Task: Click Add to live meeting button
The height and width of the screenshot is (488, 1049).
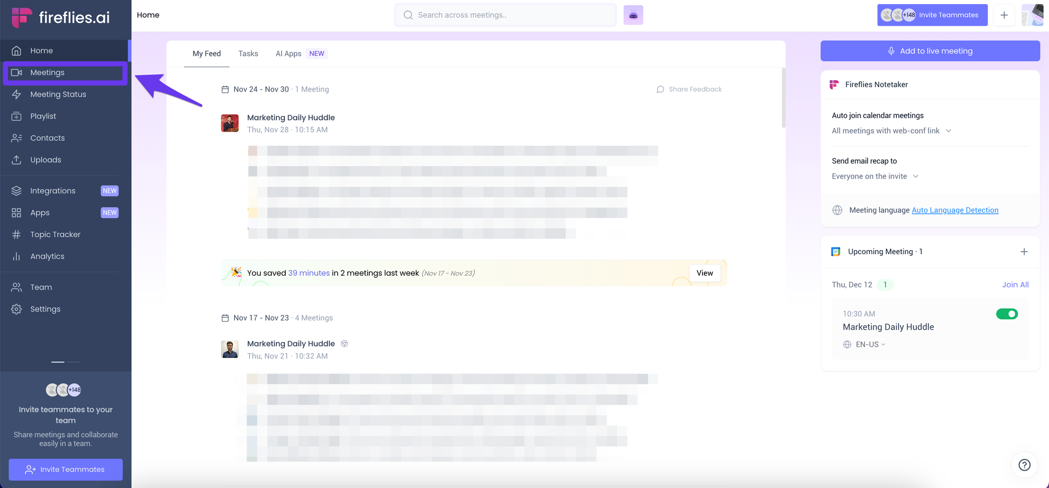Action: (x=930, y=51)
